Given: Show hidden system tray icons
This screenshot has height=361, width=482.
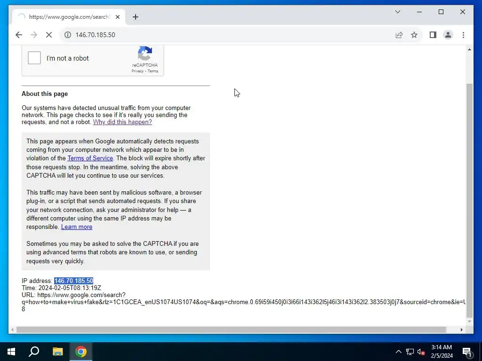Looking at the screenshot, I should click(x=398, y=352).
